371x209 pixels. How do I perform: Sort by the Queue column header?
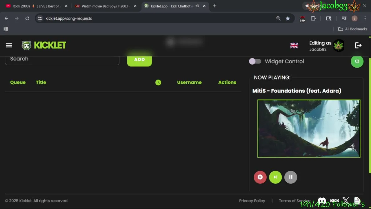pos(18,82)
